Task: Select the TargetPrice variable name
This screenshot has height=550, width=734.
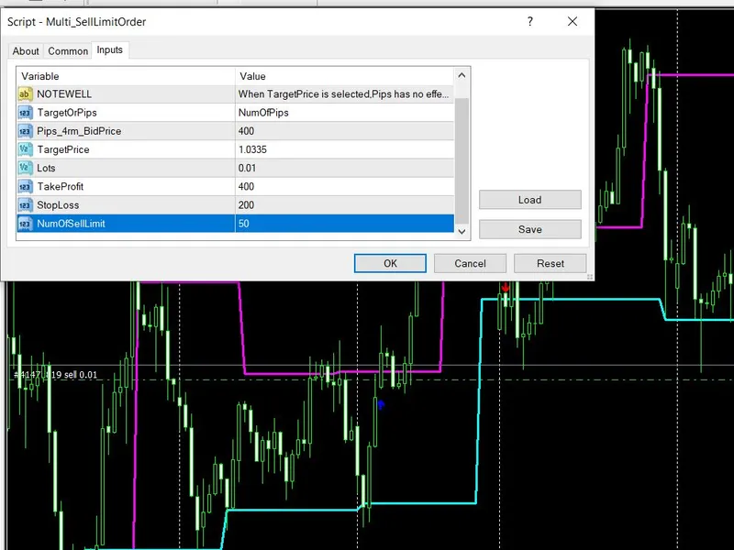Action: click(x=63, y=149)
